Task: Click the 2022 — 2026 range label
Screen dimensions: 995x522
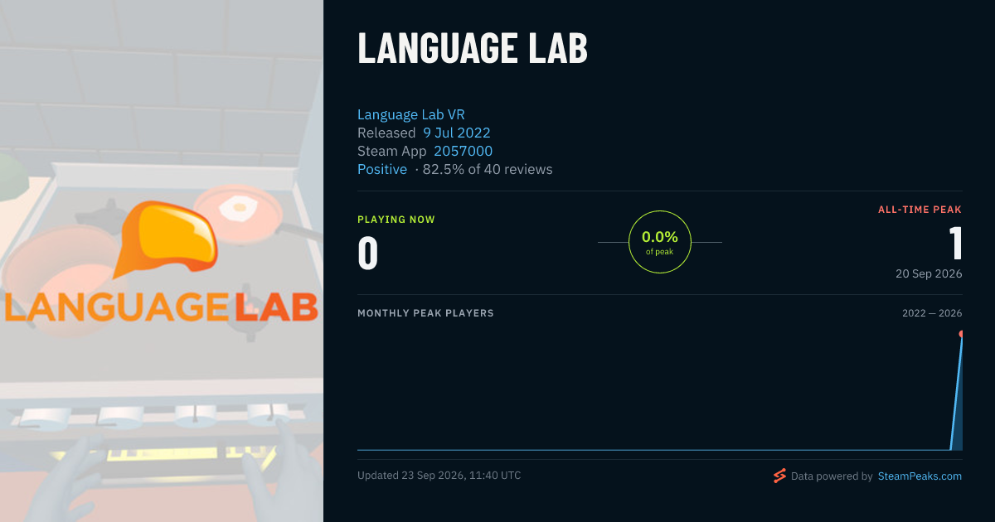Action: (932, 313)
